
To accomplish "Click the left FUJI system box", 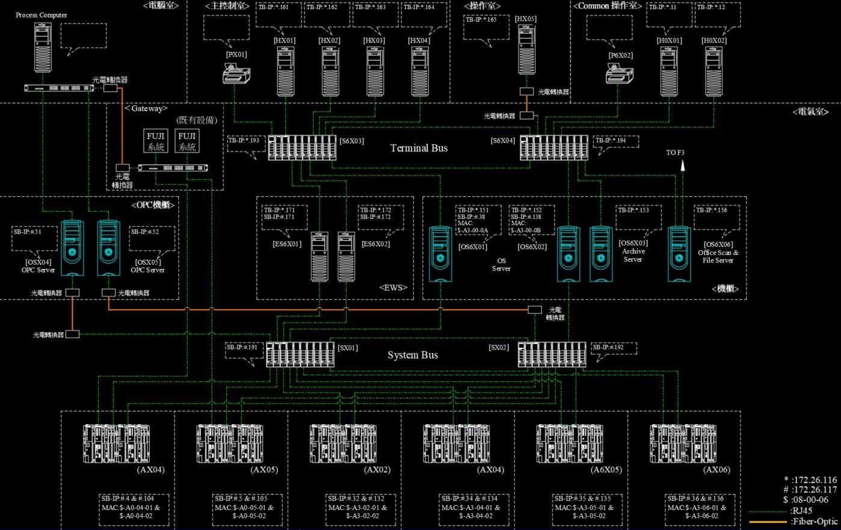I will [156, 141].
